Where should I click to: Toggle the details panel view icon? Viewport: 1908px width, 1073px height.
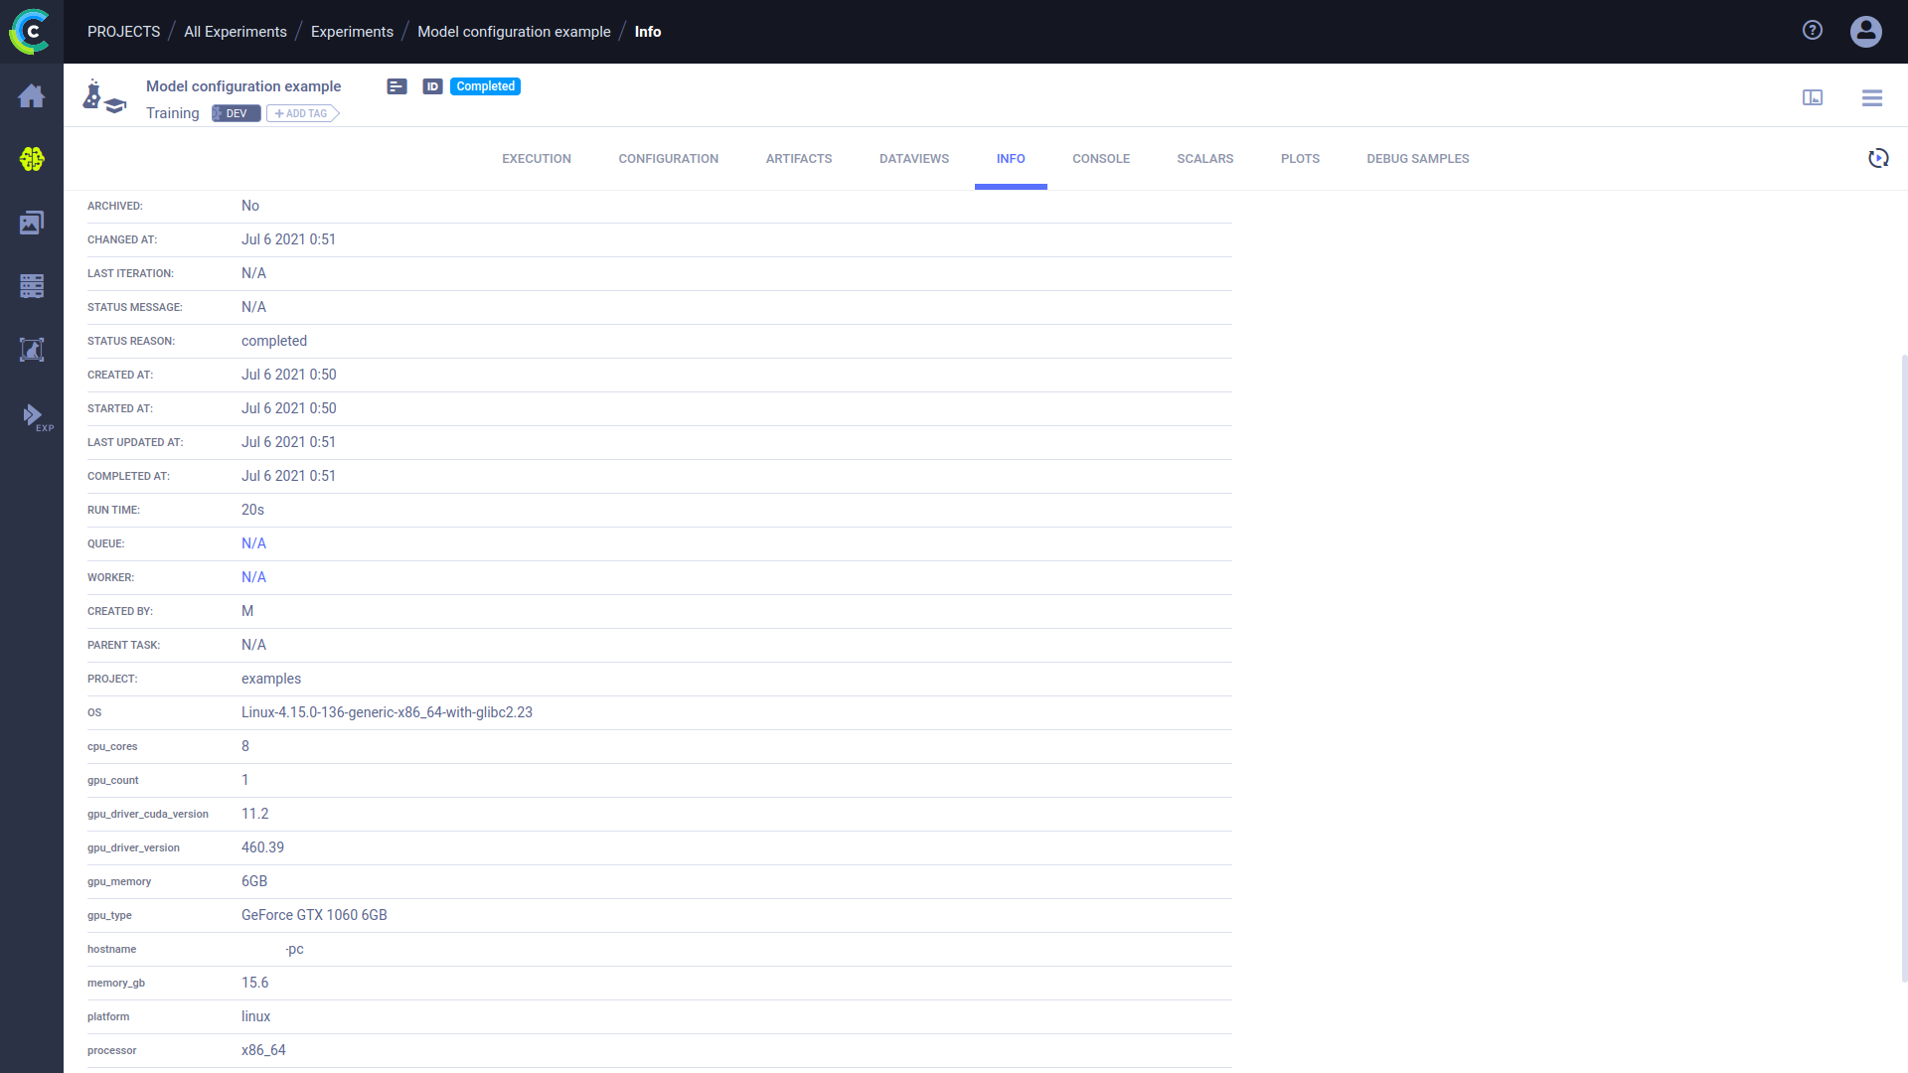[x=1813, y=97]
